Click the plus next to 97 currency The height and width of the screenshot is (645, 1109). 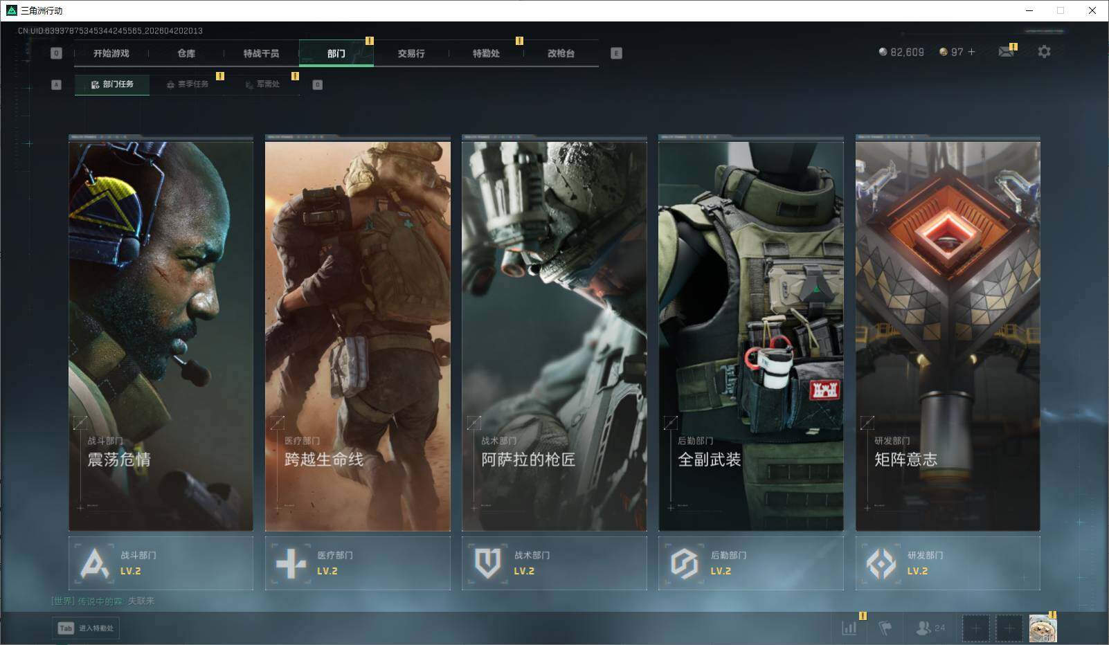coord(971,52)
